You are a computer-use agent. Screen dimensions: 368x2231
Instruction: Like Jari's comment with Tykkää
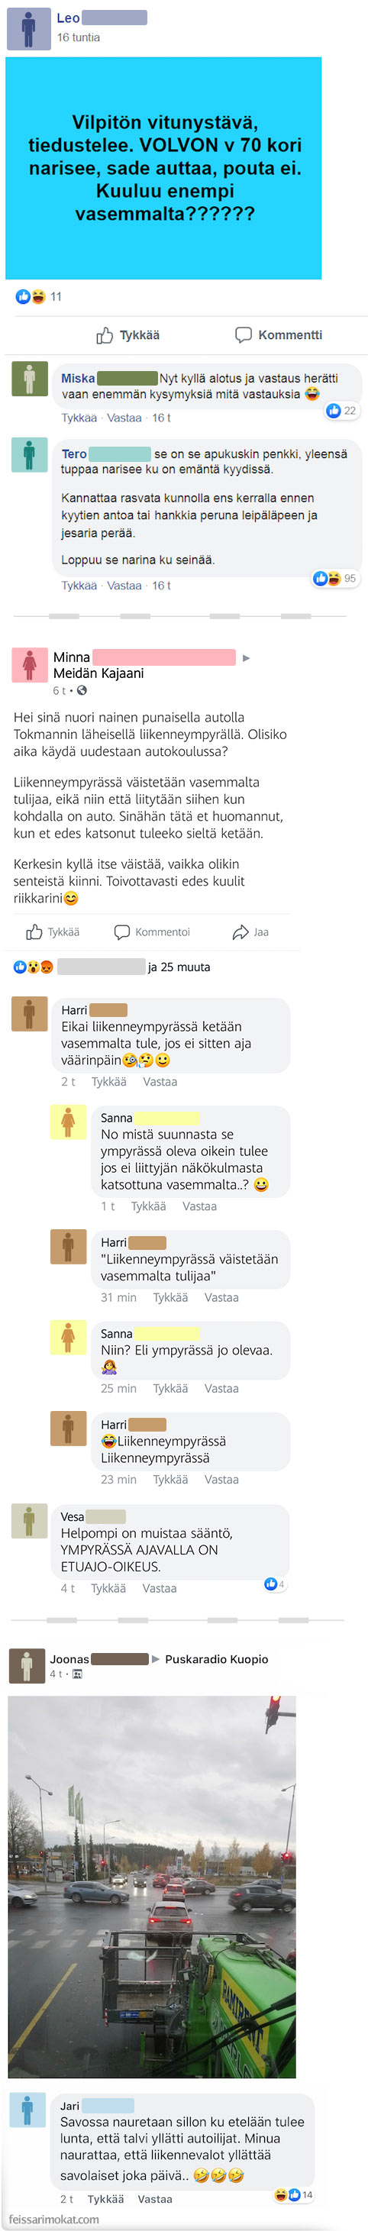105,2198
